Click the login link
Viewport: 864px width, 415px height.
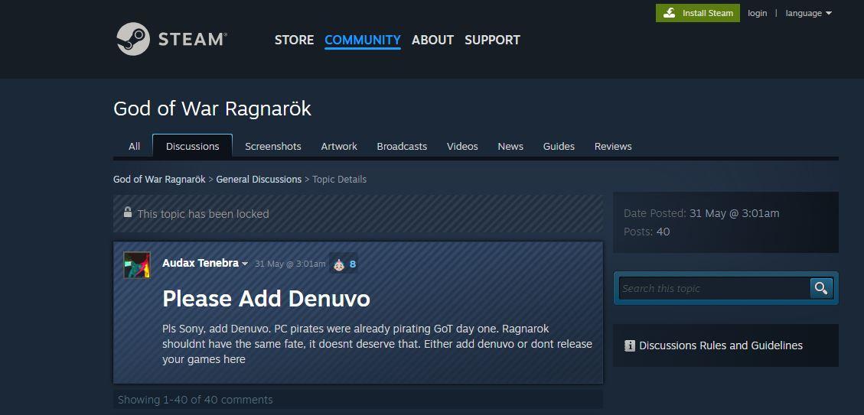(x=757, y=13)
